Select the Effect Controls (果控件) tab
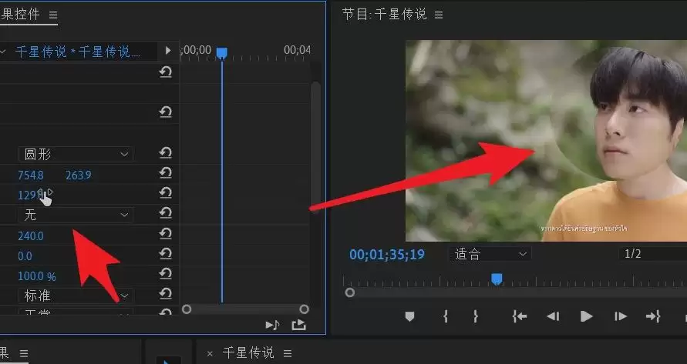 tap(20, 15)
